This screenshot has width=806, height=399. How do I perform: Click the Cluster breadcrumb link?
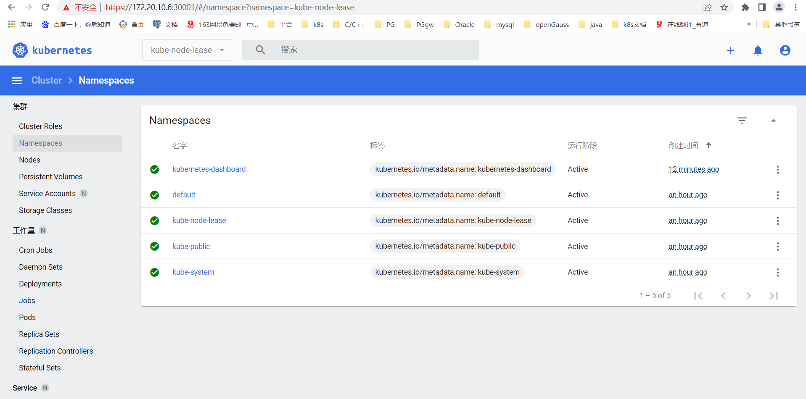coord(47,80)
